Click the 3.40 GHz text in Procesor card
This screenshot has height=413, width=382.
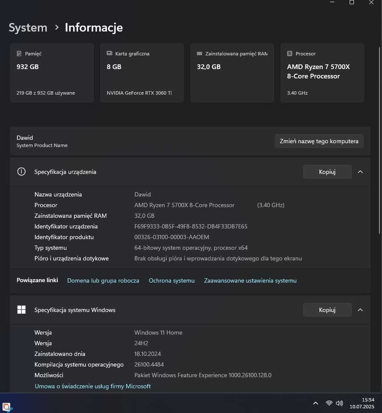(297, 93)
